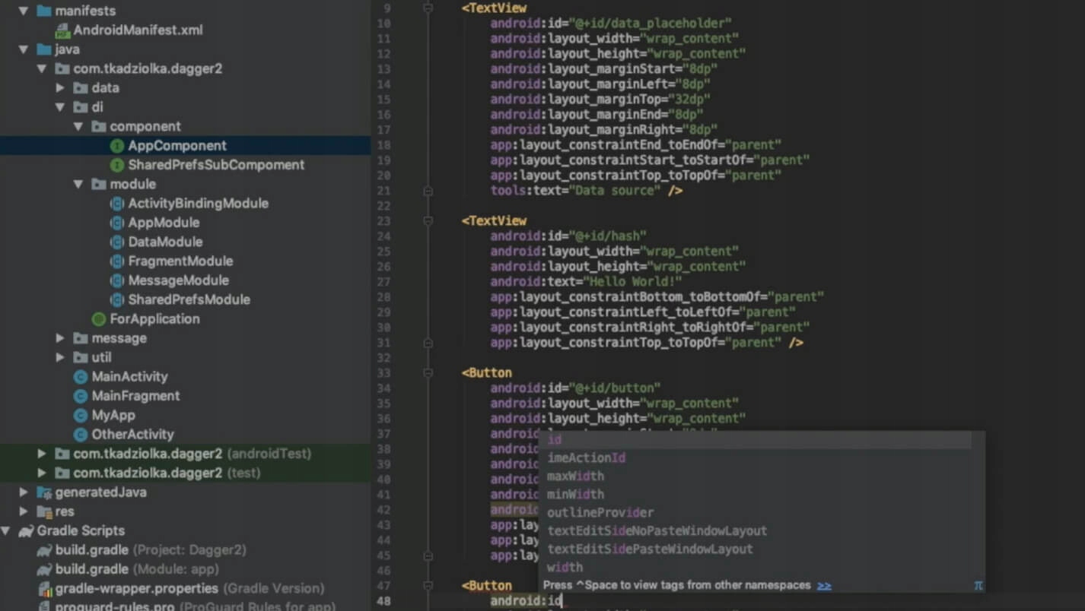
Task: Click the '>>' link in popup footer
Action: point(824,586)
